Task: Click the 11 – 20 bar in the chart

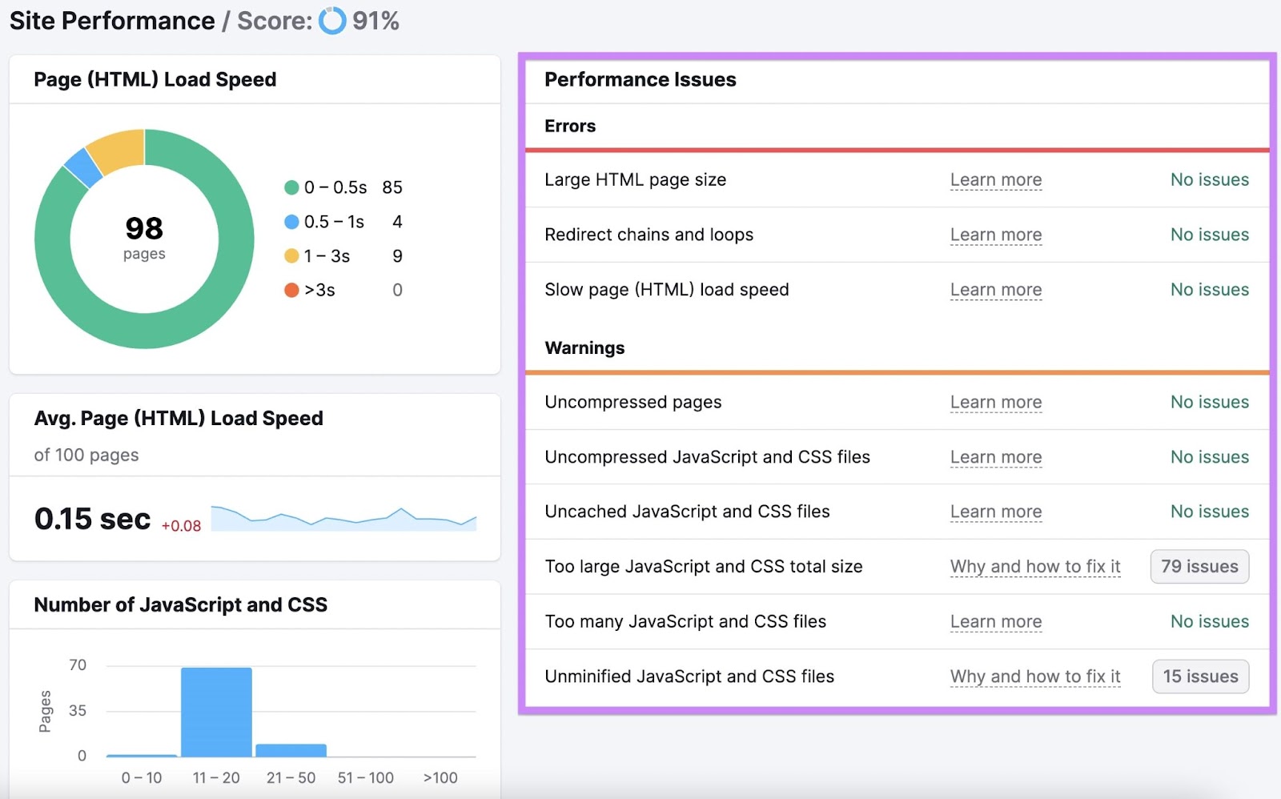Action: (x=216, y=713)
